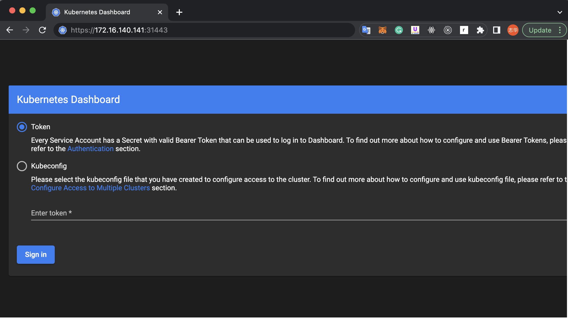The height and width of the screenshot is (319, 568).
Task: Click the yellow U extension icon
Action: (415, 30)
